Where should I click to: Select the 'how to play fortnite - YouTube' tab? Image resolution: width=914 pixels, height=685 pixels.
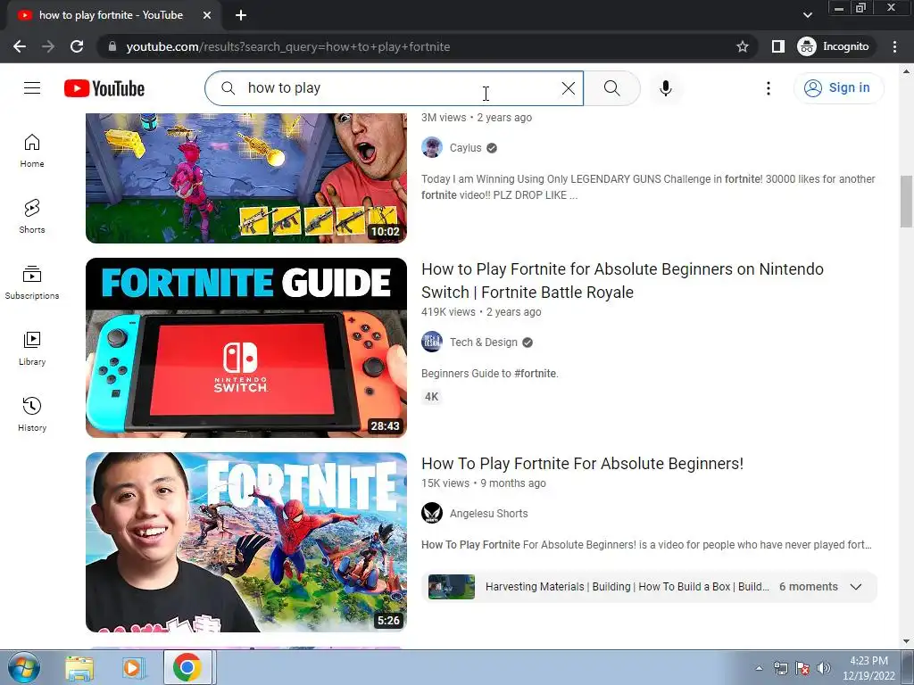coord(111,15)
